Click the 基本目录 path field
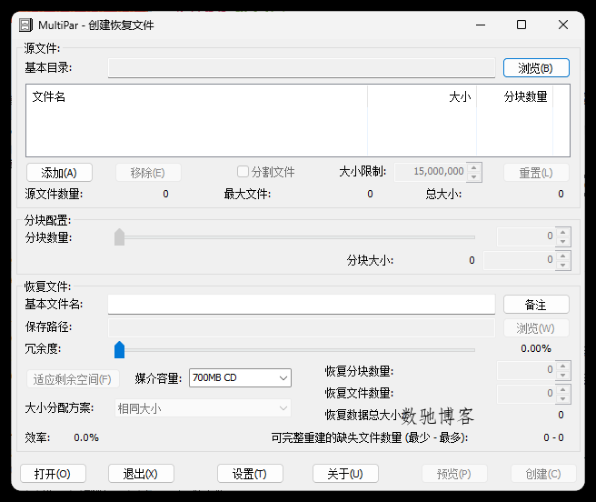596x502 pixels. tap(302, 67)
